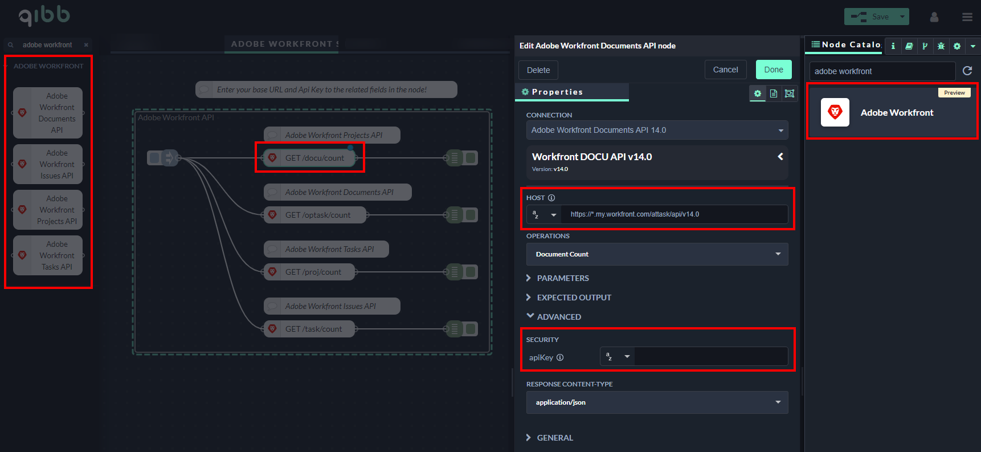981x452 pixels.
Task: Open the Connection dropdown
Action: 657,130
